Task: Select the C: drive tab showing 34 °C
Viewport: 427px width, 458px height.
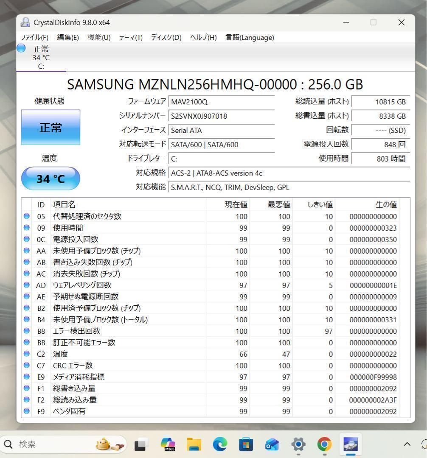Action: pyautogui.click(x=41, y=57)
